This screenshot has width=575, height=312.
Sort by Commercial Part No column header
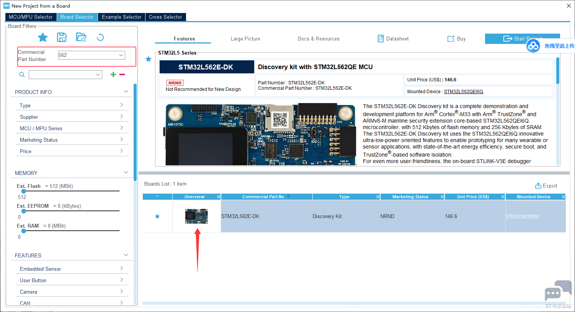(x=266, y=197)
